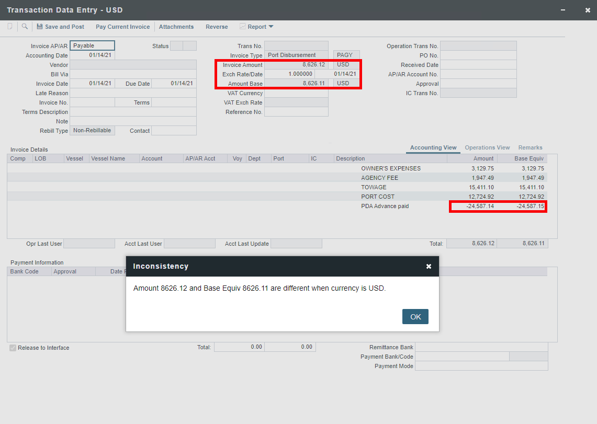This screenshot has width=597, height=424.
Task: Open the Rebill Type Non-Rebillable field
Action: click(x=92, y=131)
